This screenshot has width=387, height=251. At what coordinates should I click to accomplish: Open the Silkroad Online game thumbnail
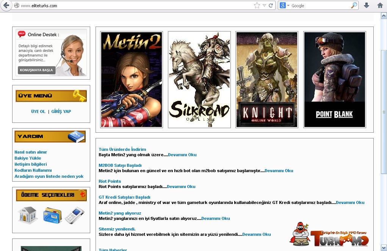[x=199, y=80]
